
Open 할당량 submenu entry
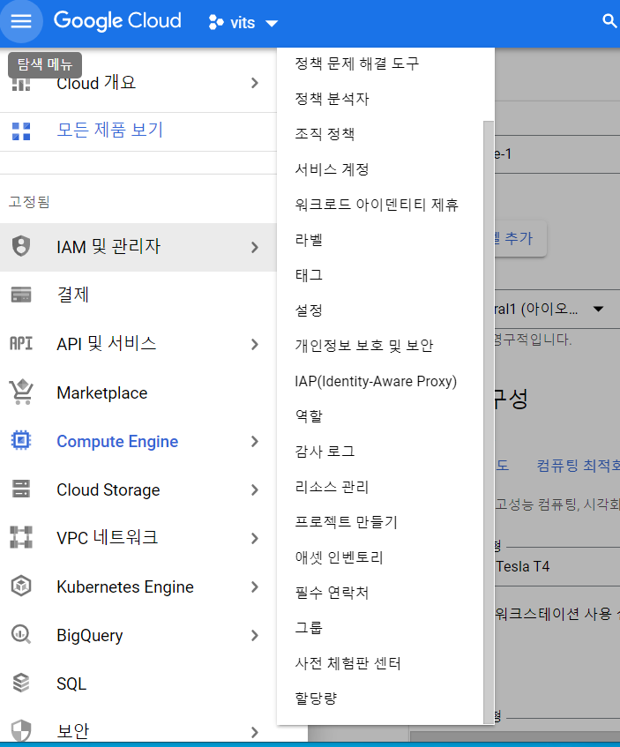click(x=316, y=698)
